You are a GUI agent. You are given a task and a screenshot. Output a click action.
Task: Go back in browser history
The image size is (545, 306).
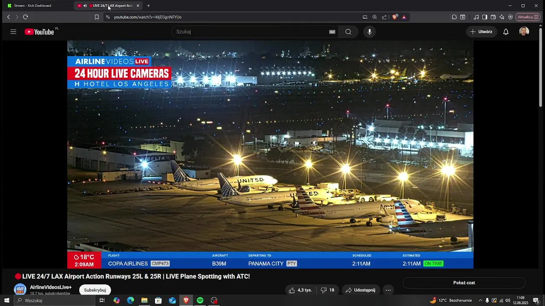tap(9, 17)
